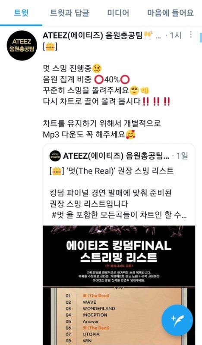
Task: Open the 미디어 tab
Action: 118,13
